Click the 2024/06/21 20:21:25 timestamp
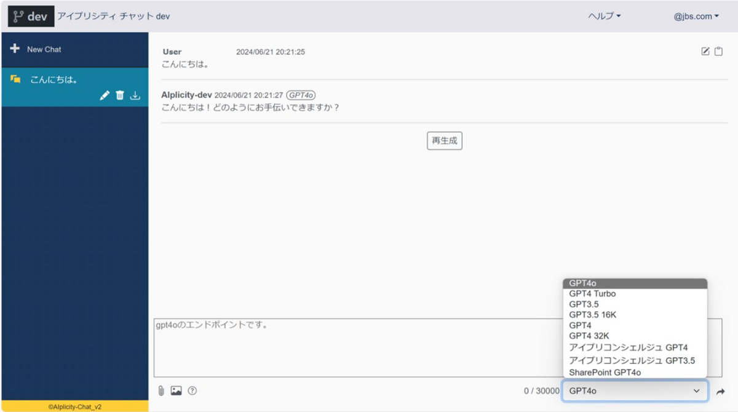The height and width of the screenshot is (412, 738). (x=271, y=52)
